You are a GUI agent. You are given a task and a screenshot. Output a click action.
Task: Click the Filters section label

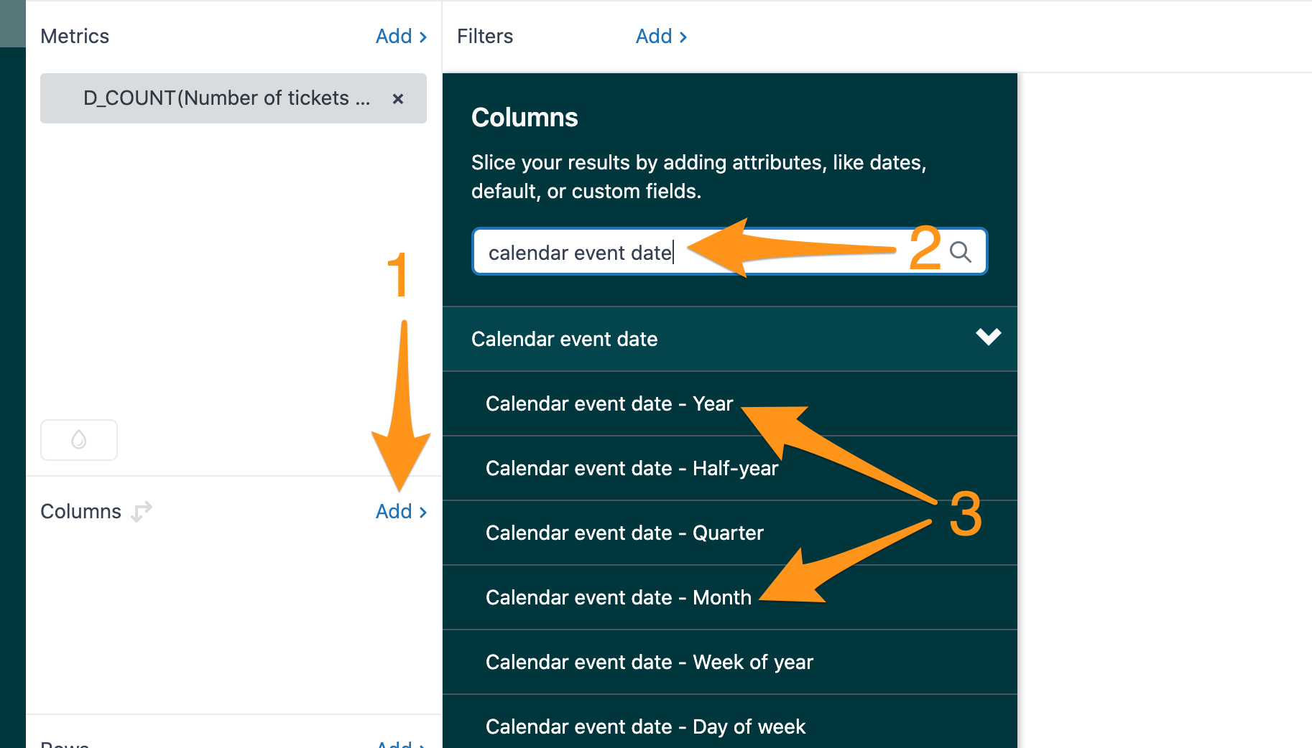click(485, 36)
